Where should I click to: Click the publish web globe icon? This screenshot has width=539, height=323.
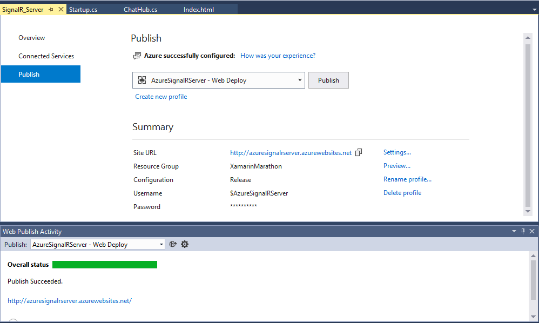click(173, 244)
